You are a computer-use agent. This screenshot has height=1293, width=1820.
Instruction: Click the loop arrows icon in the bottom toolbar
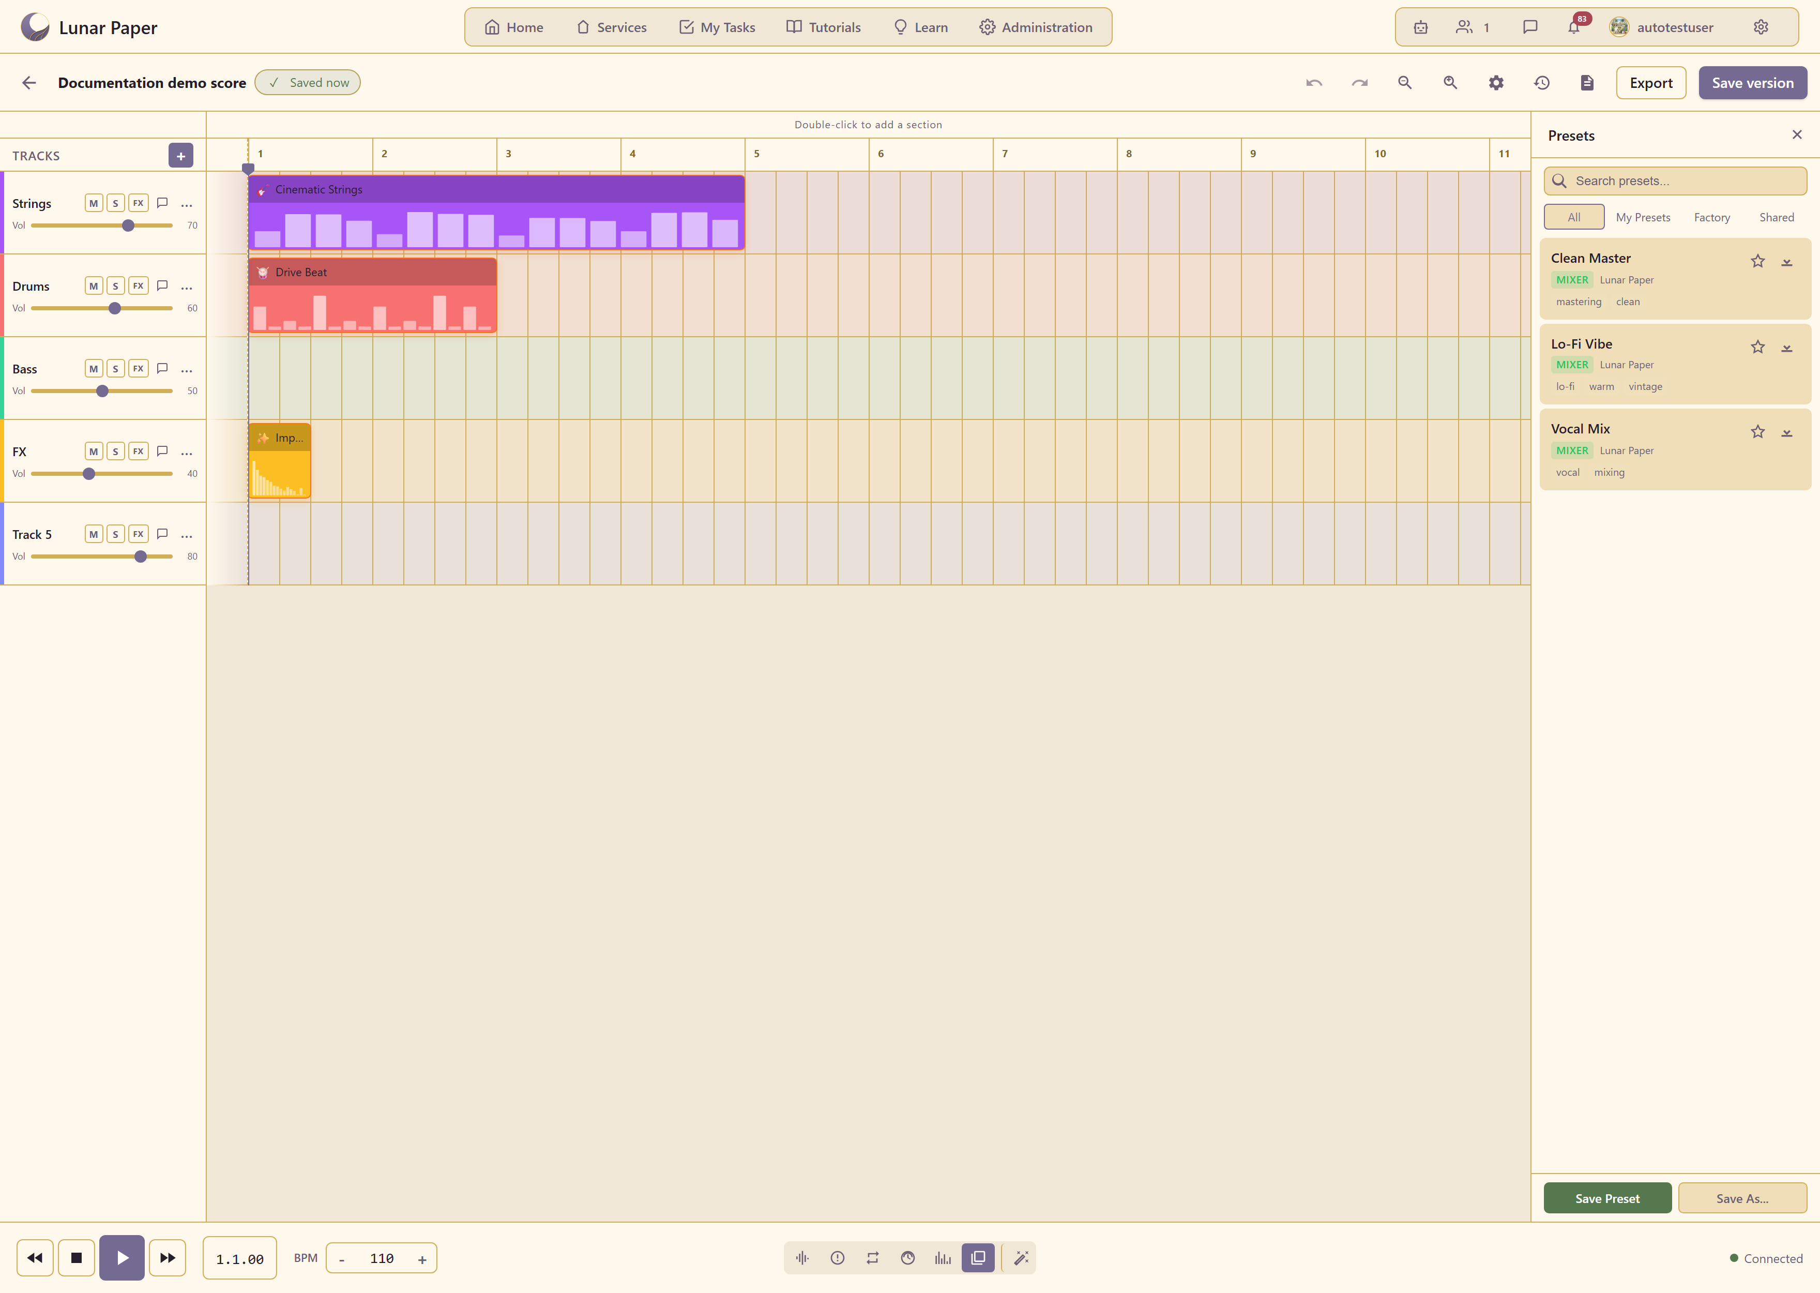873,1258
